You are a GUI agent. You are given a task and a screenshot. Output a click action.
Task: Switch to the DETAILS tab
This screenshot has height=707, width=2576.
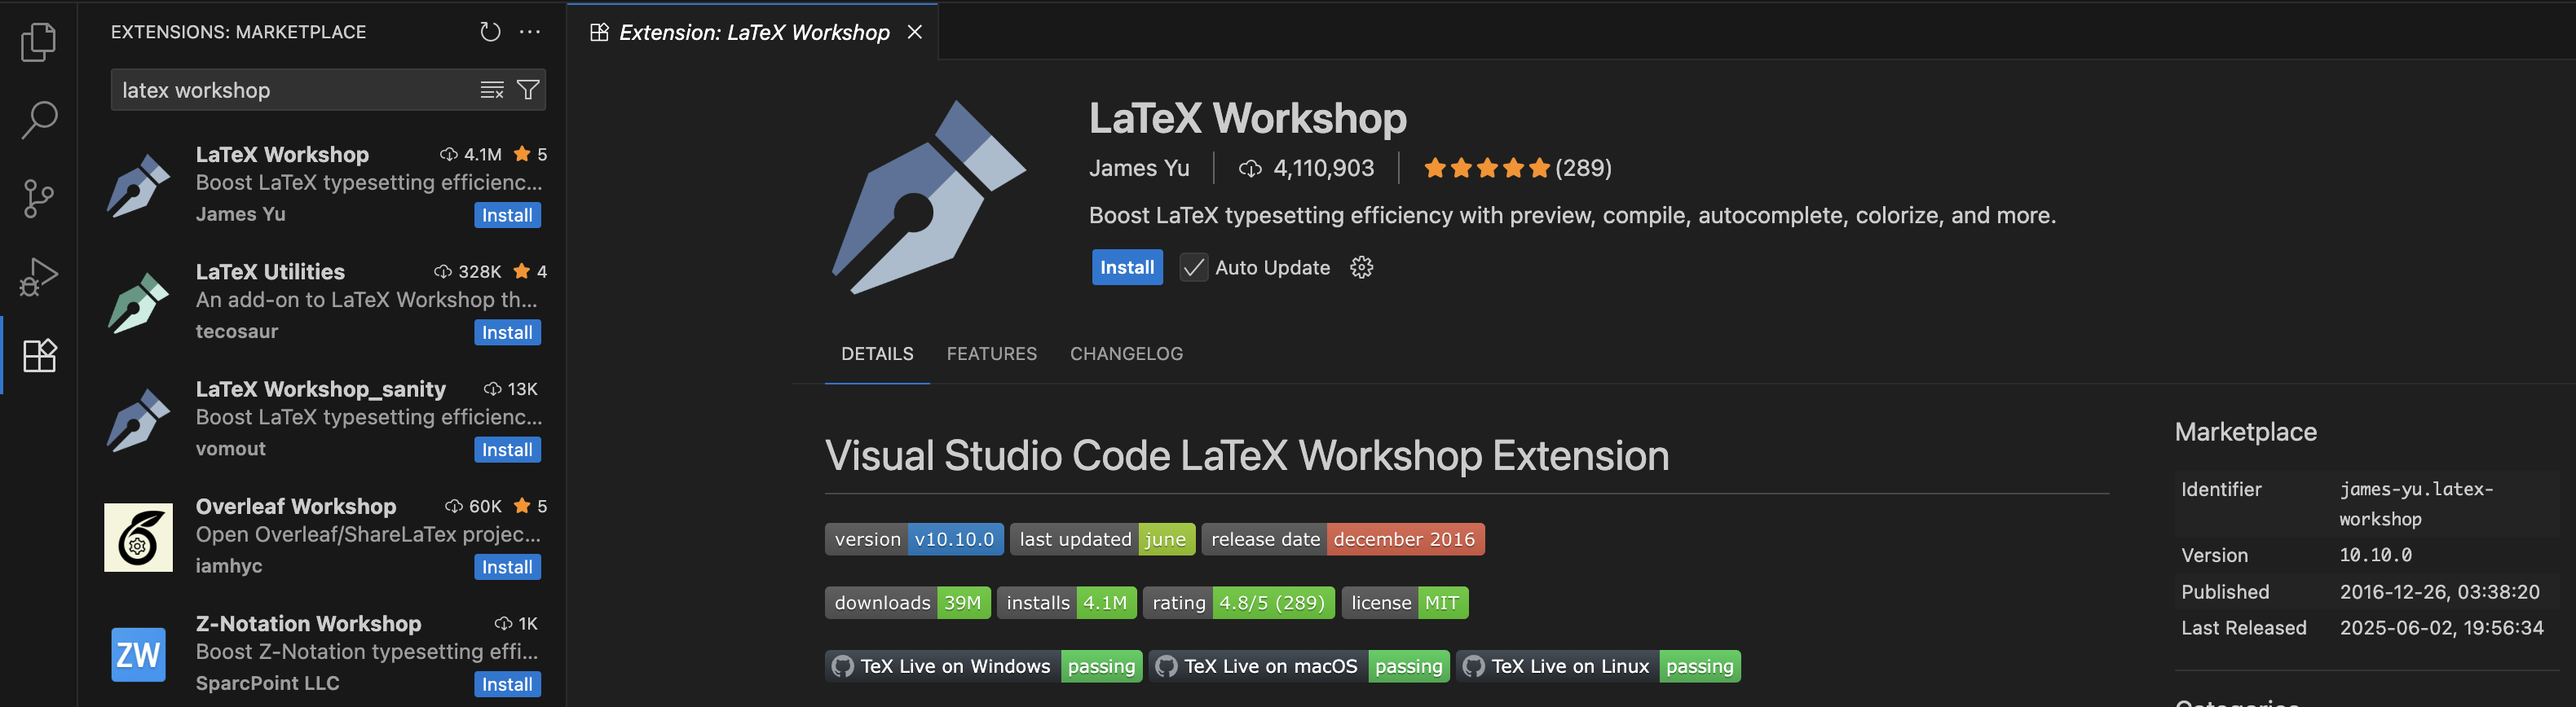[x=877, y=353]
